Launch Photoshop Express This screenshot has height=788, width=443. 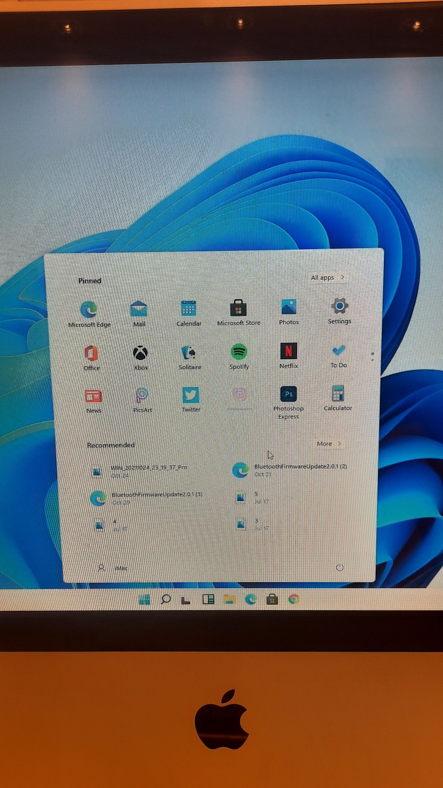point(289,402)
